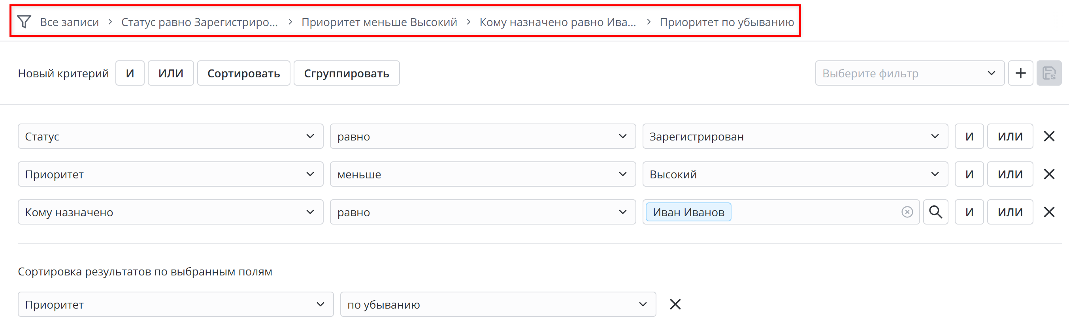This screenshot has height=322, width=1069.
Task: Click the filter funnel icon in breadcrumb
Action: (x=24, y=21)
